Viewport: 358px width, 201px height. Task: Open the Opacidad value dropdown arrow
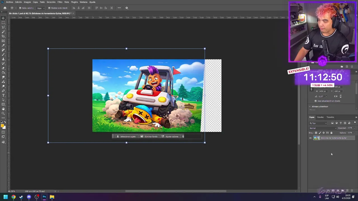coord(354,128)
